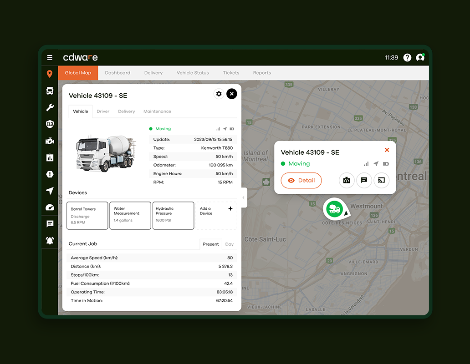Click the Kenworth T880 type value

(217, 148)
